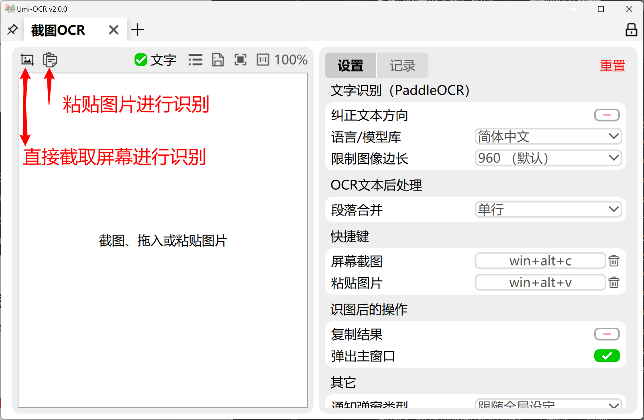Click the screen capture icon

[27, 60]
